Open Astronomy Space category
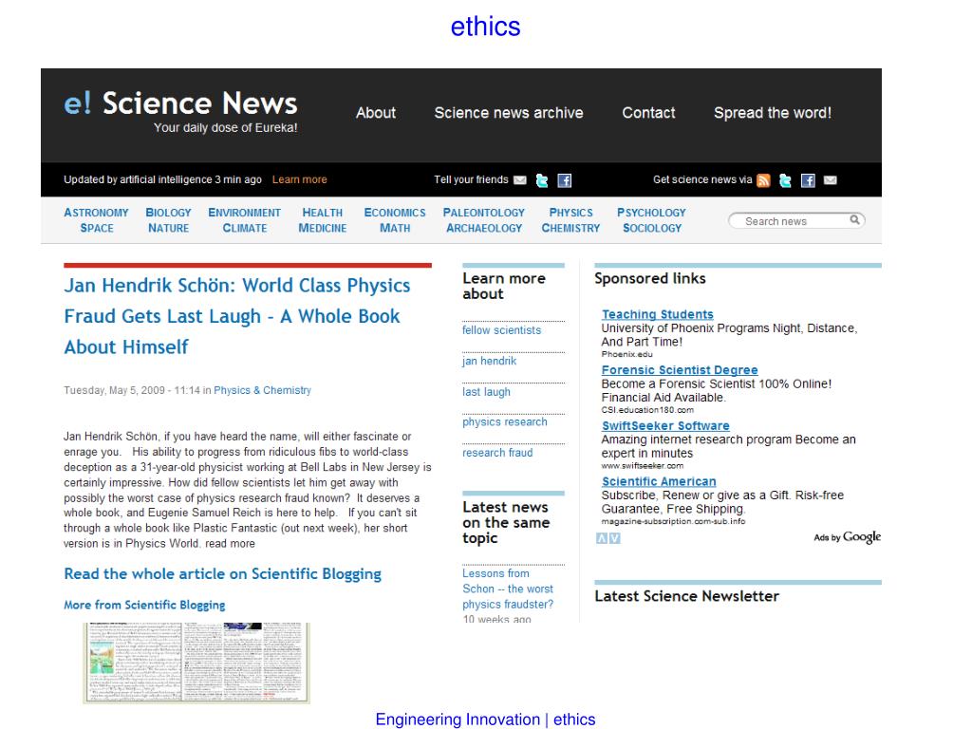This screenshot has height=729, width=972. click(x=96, y=220)
